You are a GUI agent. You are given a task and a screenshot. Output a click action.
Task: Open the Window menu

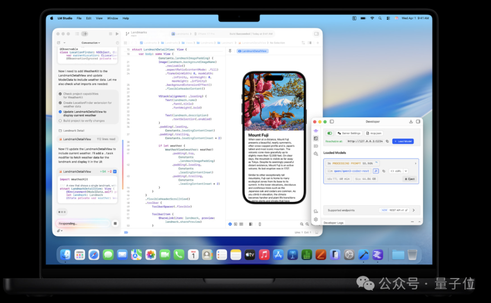112,18
